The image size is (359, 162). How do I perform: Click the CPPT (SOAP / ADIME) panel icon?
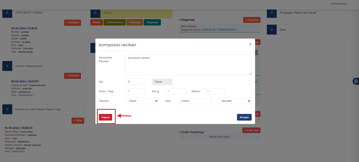[x=7, y=13]
